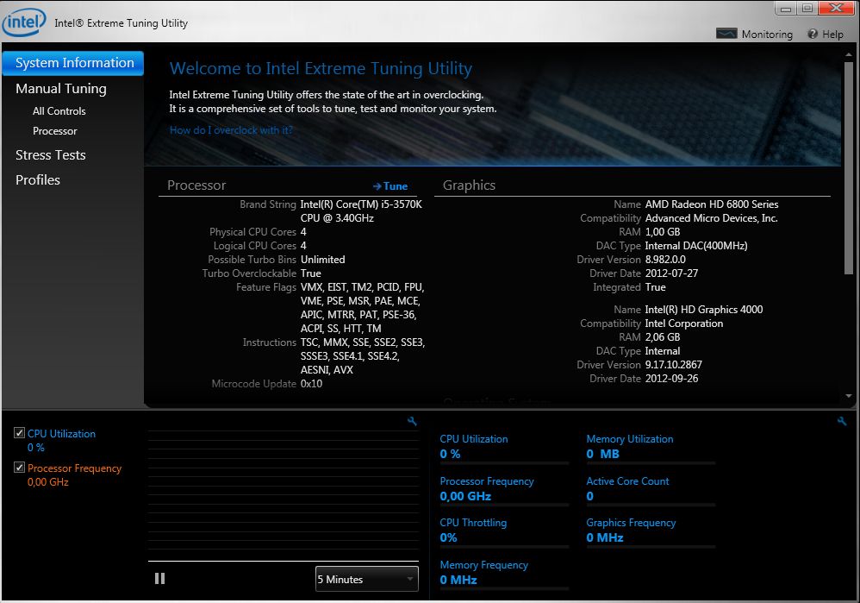Click the Tune arrow link in Processor
Image resolution: width=860 pixels, height=603 pixels.
390,186
